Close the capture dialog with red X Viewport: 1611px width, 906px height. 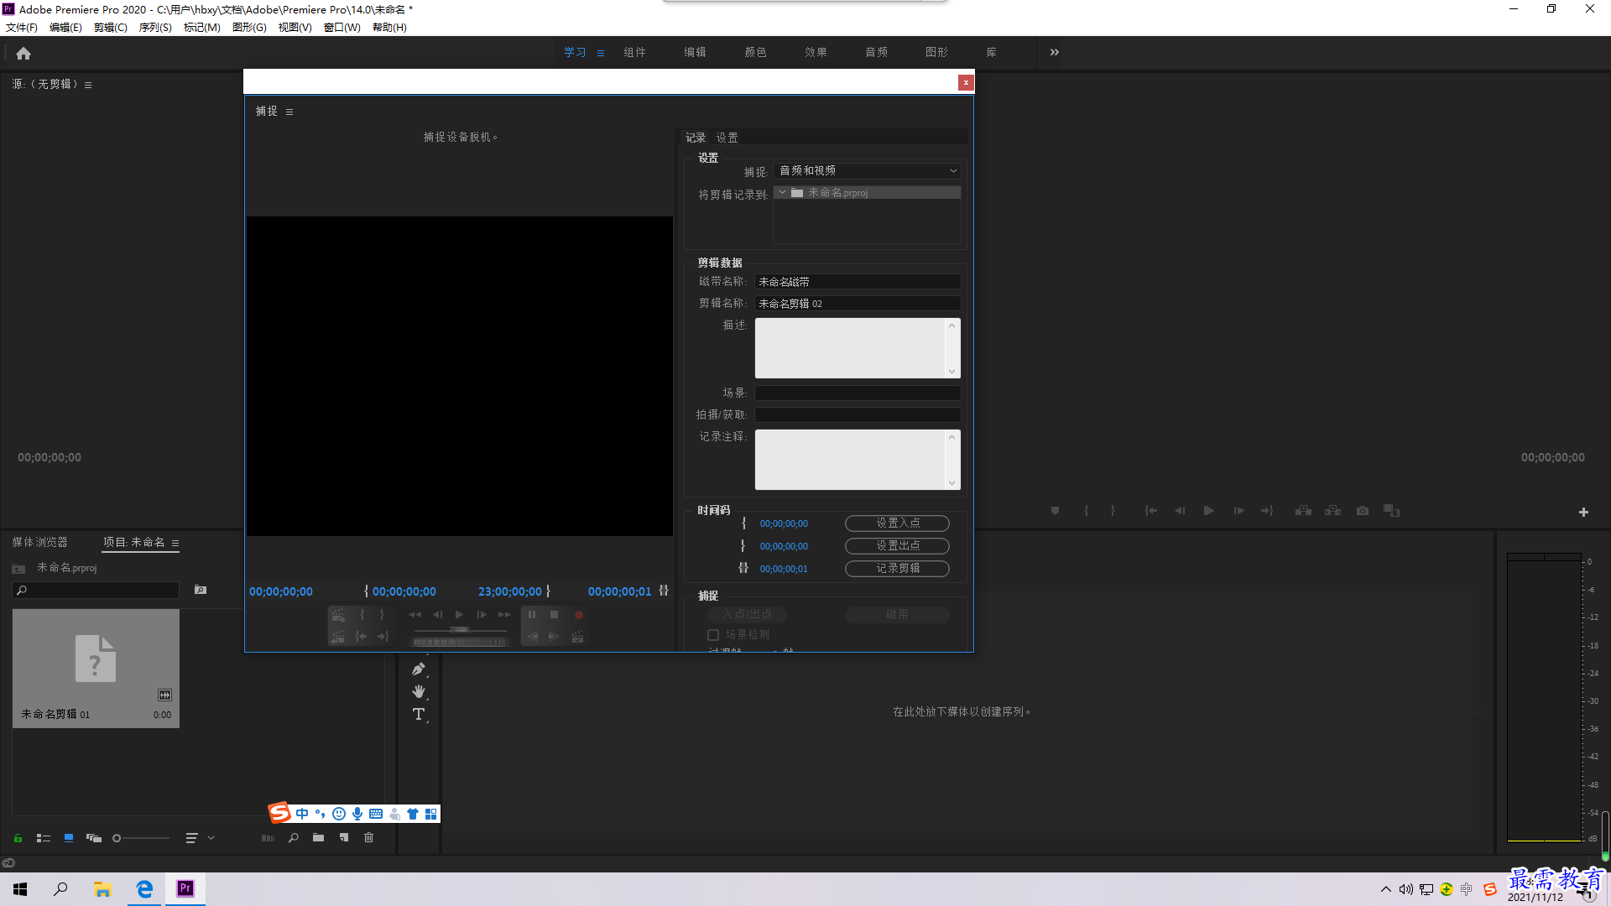[x=966, y=82]
